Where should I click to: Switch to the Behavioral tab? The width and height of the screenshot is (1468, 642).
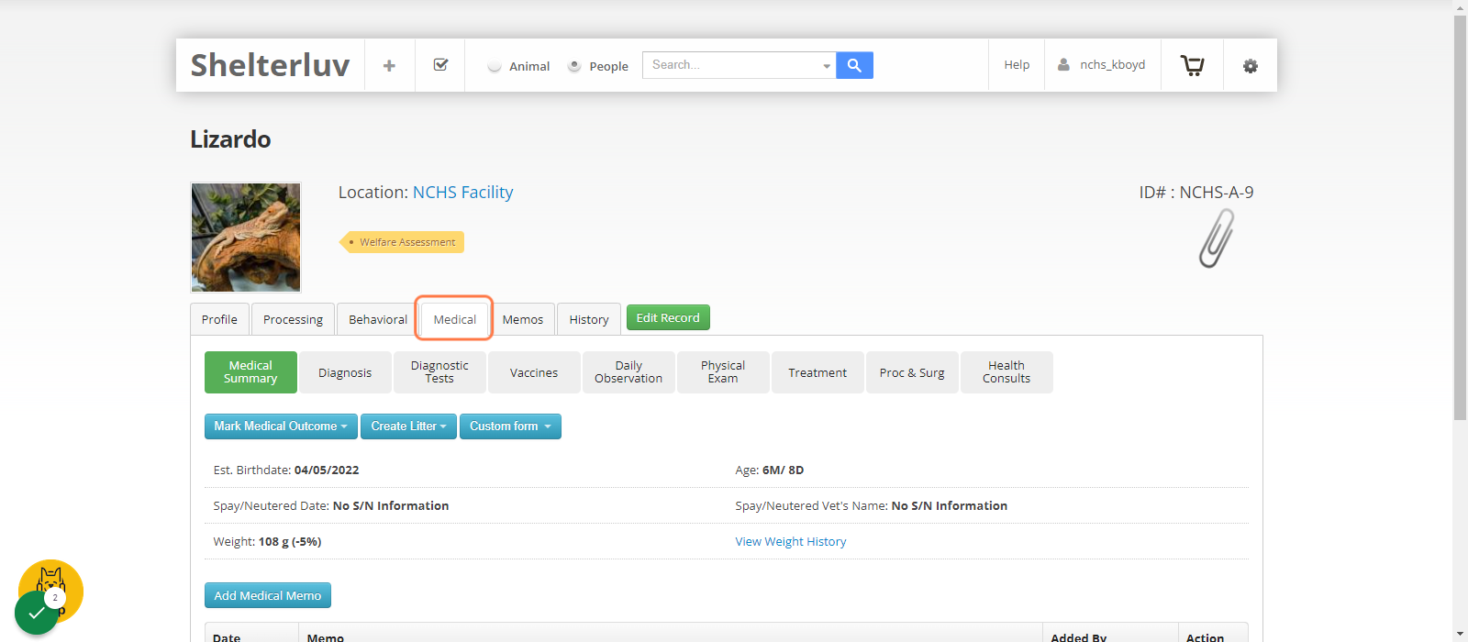tap(378, 319)
